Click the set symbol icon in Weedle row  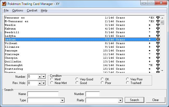(158, 25)
